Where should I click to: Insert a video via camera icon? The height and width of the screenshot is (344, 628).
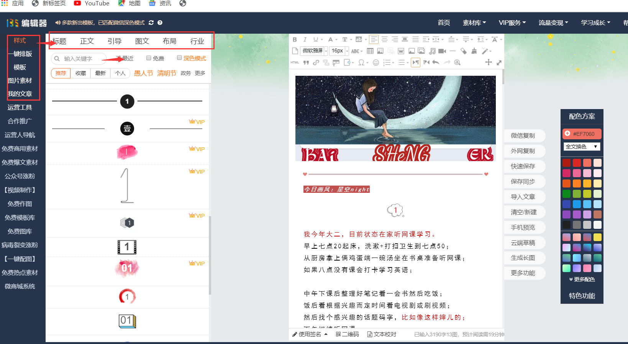442,51
